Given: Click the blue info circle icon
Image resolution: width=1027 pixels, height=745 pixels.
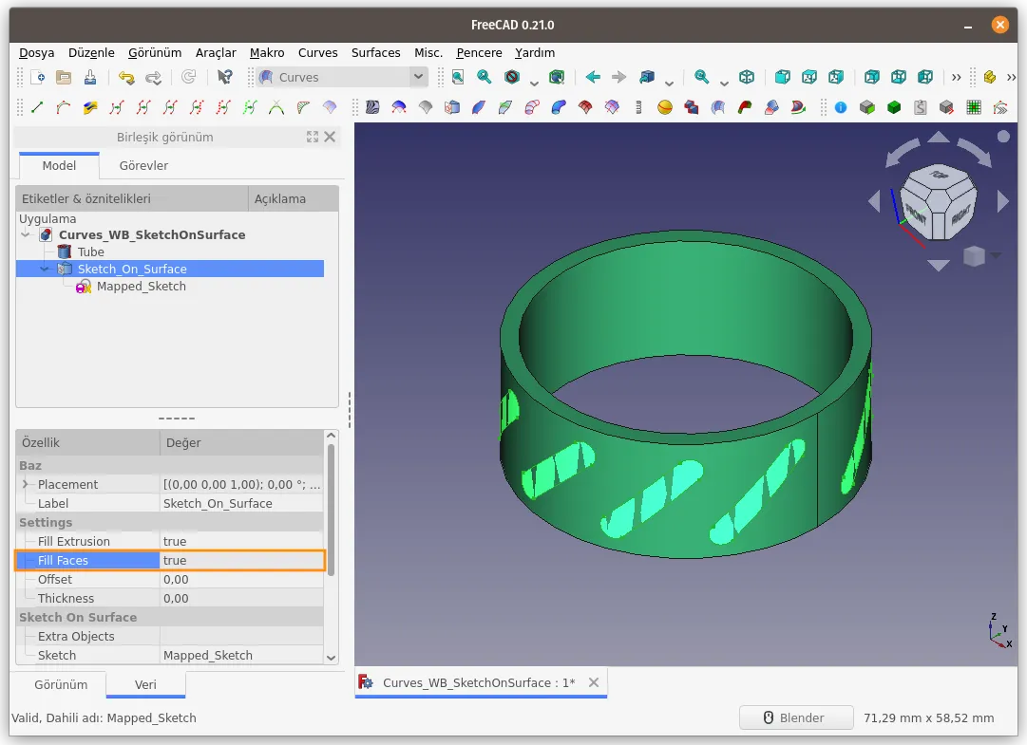Looking at the screenshot, I should pyautogui.click(x=841, y=107).
